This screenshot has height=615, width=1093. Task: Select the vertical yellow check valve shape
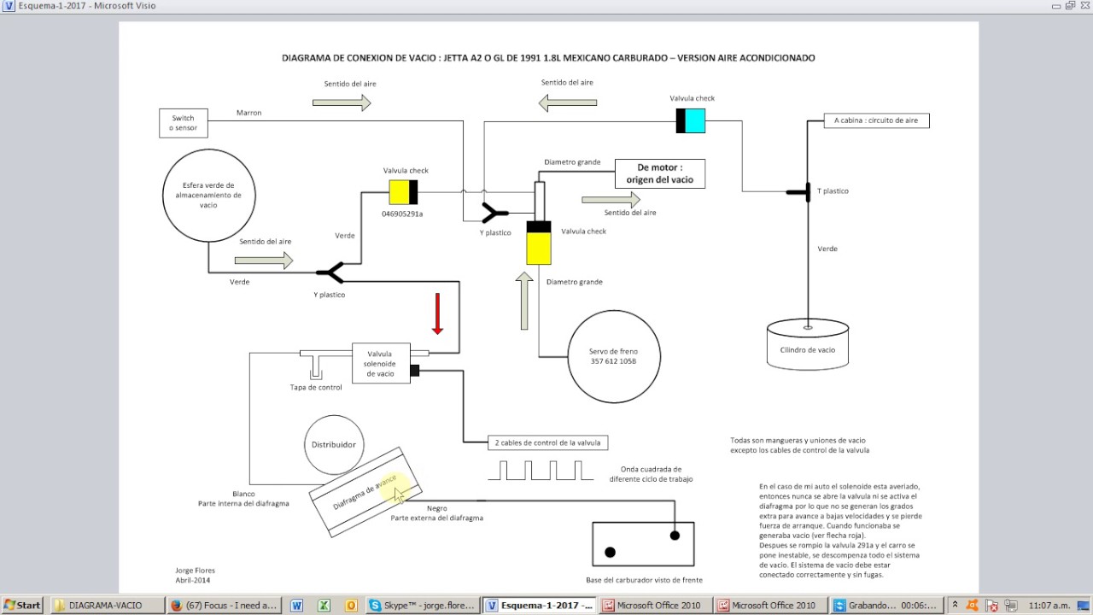coord(539,243)
